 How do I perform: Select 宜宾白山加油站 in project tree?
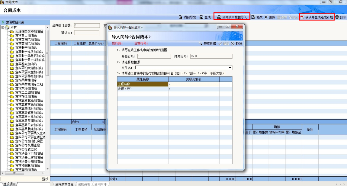[x=26, y=35]
